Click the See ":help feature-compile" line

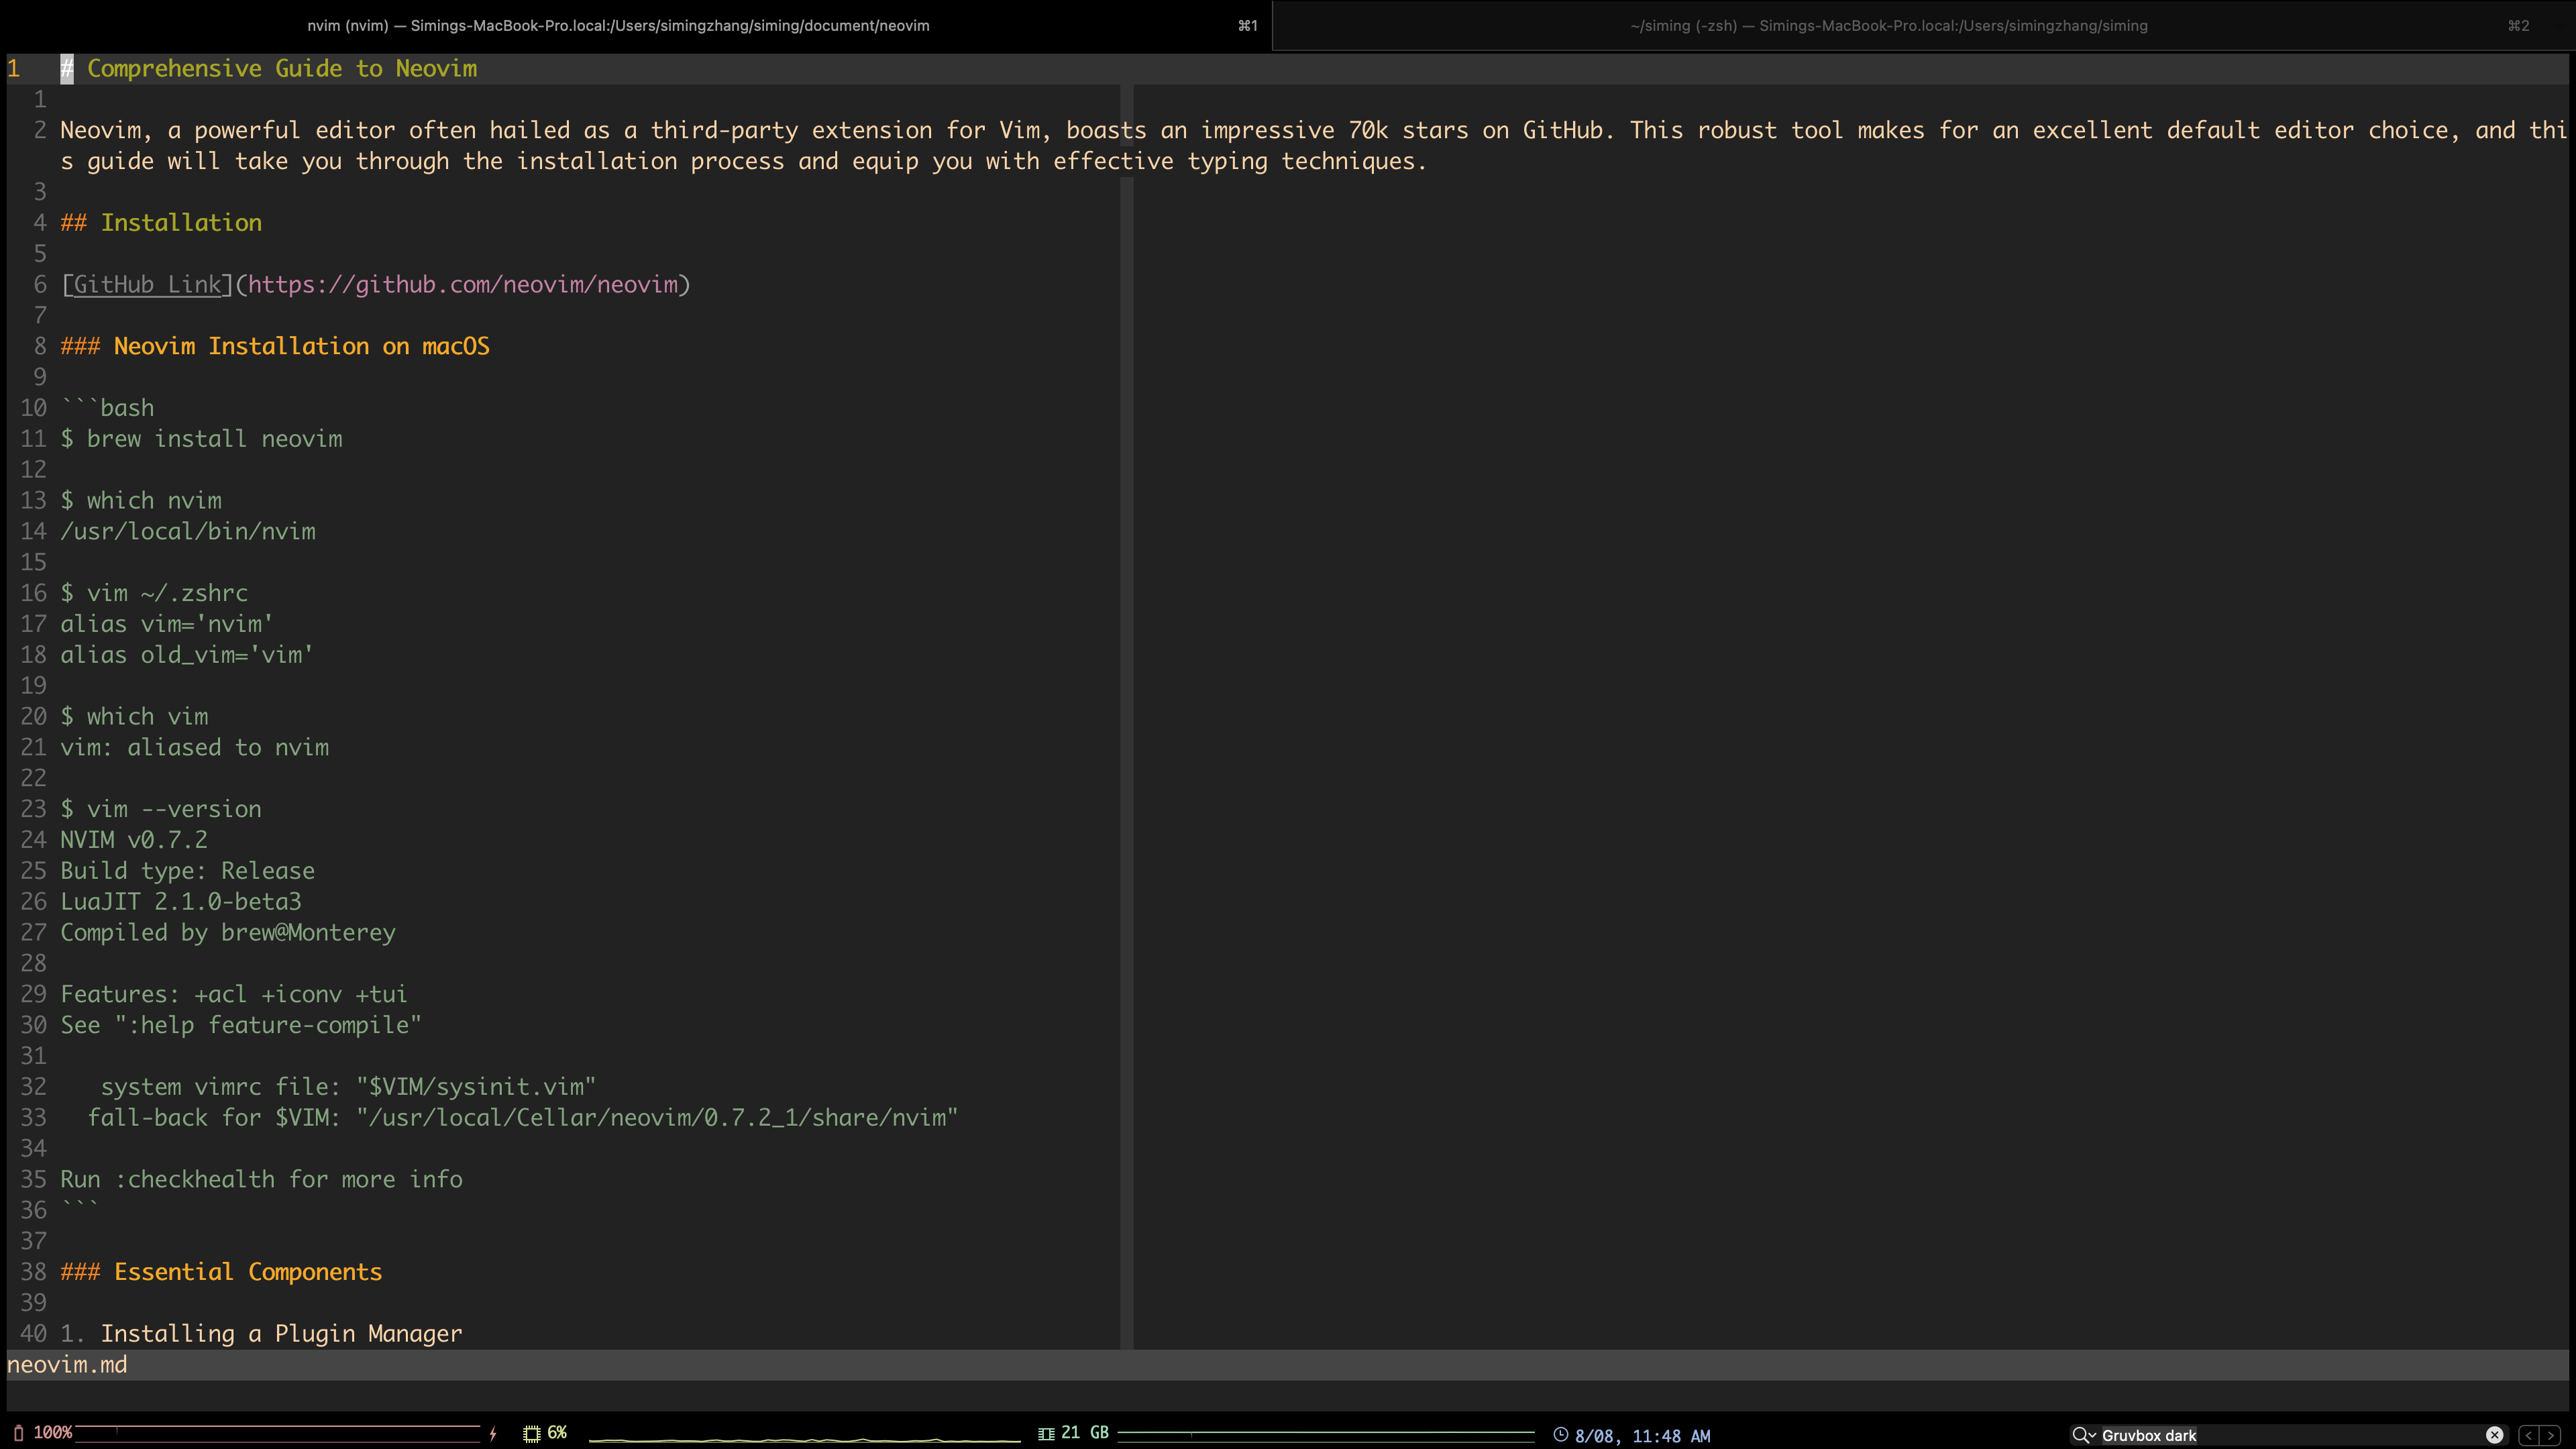pos(241,1026)
